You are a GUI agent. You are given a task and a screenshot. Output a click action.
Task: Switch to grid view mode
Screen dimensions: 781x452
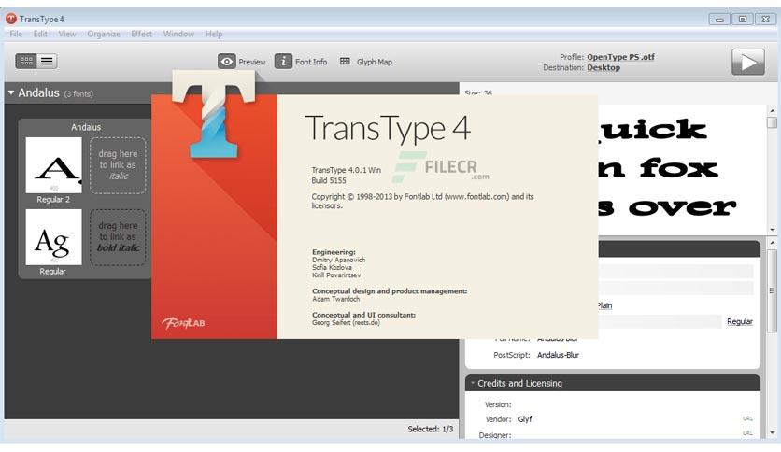(x=26, y=62)
